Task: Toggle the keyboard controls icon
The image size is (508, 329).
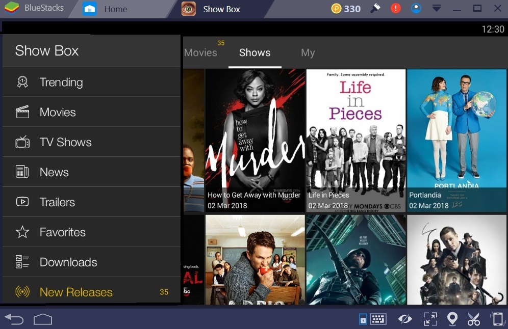Action: pos(372,319)
